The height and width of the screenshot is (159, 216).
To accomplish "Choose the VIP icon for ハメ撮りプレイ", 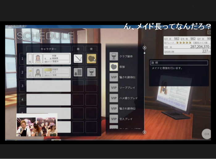I will 114,98.
